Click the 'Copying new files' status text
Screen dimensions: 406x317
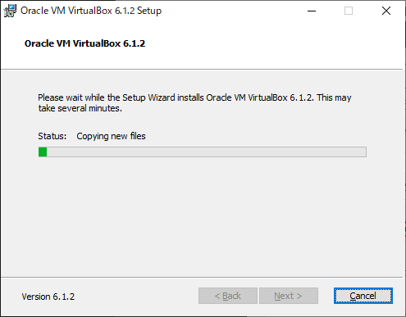(111, 136)
